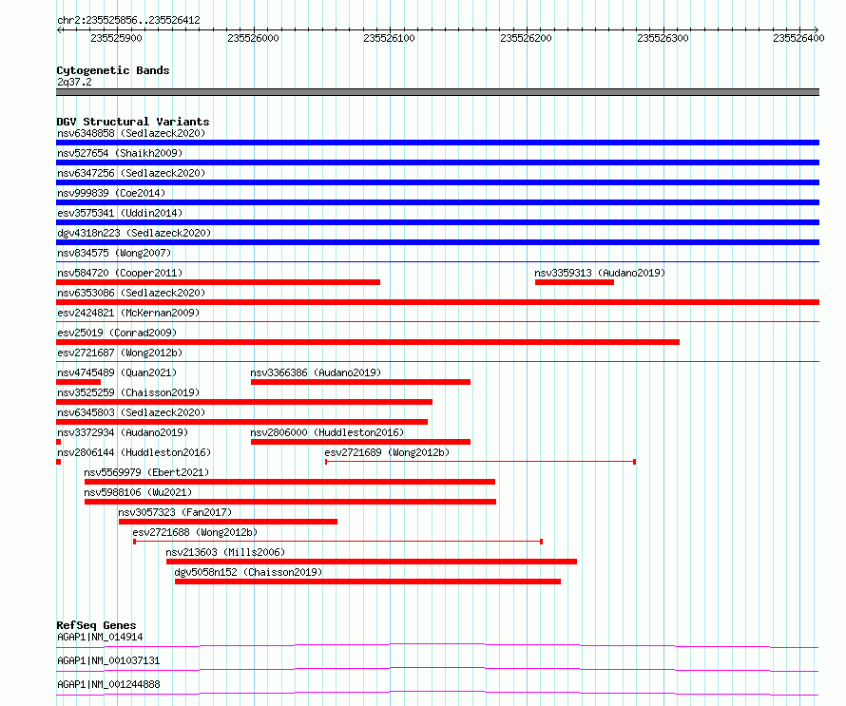Click the Cytogenetic Bands track heading

pyautogui.click(x=113, y=70)
